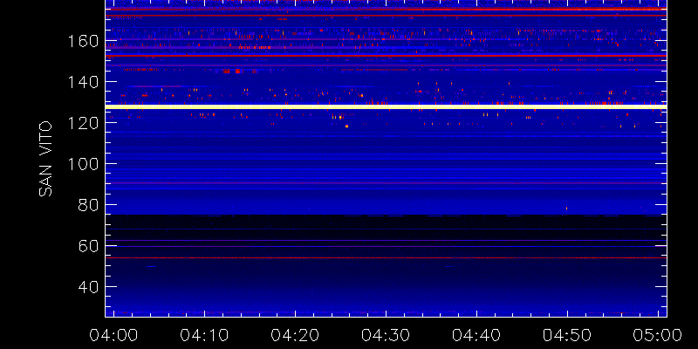The width and height of the screenshot is (698, 349).
Task: Click the 40 frequency axis label
Action: click(88, 287)
